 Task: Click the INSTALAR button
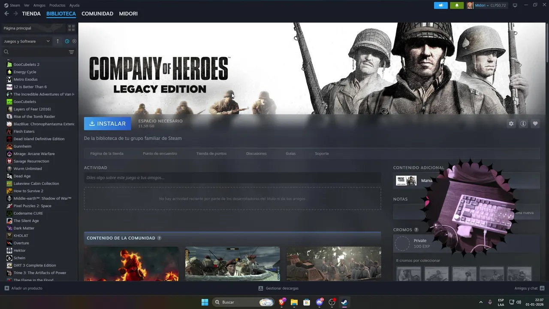(x=108, y=124)
